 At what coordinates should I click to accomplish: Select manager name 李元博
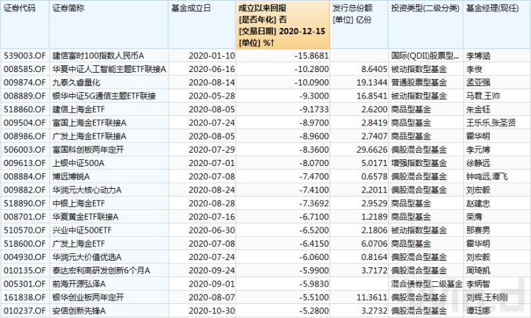click(x=478, y=149)
